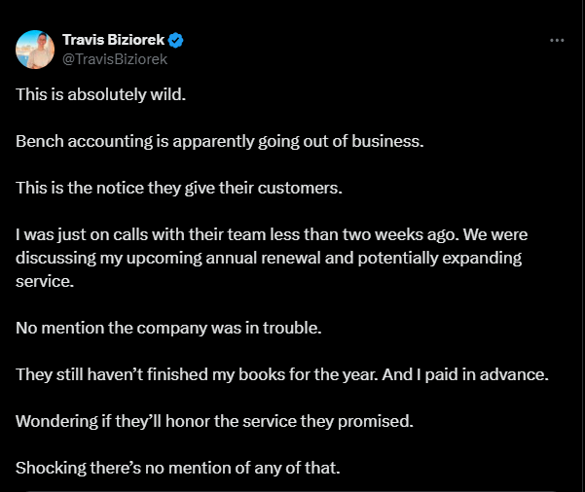Click "This is the notice they give their customers."

(179, 188)
